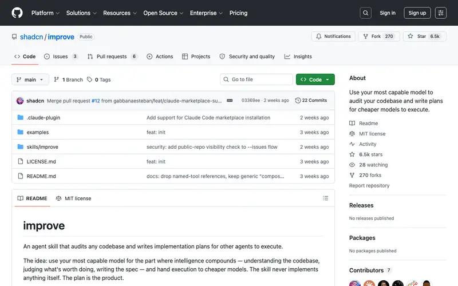Viewport: 458px width, 286px height.
Task: Open the improve repository name link
Action: click(61, 37)
